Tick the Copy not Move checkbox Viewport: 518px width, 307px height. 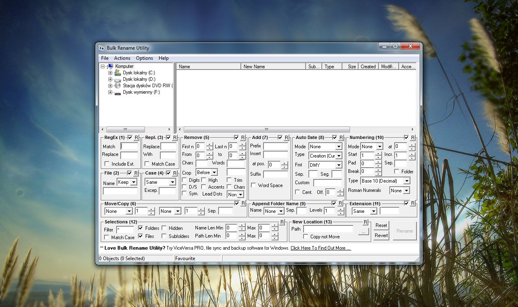point(306,236)
